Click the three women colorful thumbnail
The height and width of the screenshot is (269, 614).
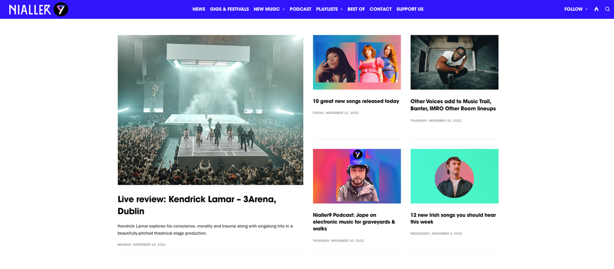(357, 62)
